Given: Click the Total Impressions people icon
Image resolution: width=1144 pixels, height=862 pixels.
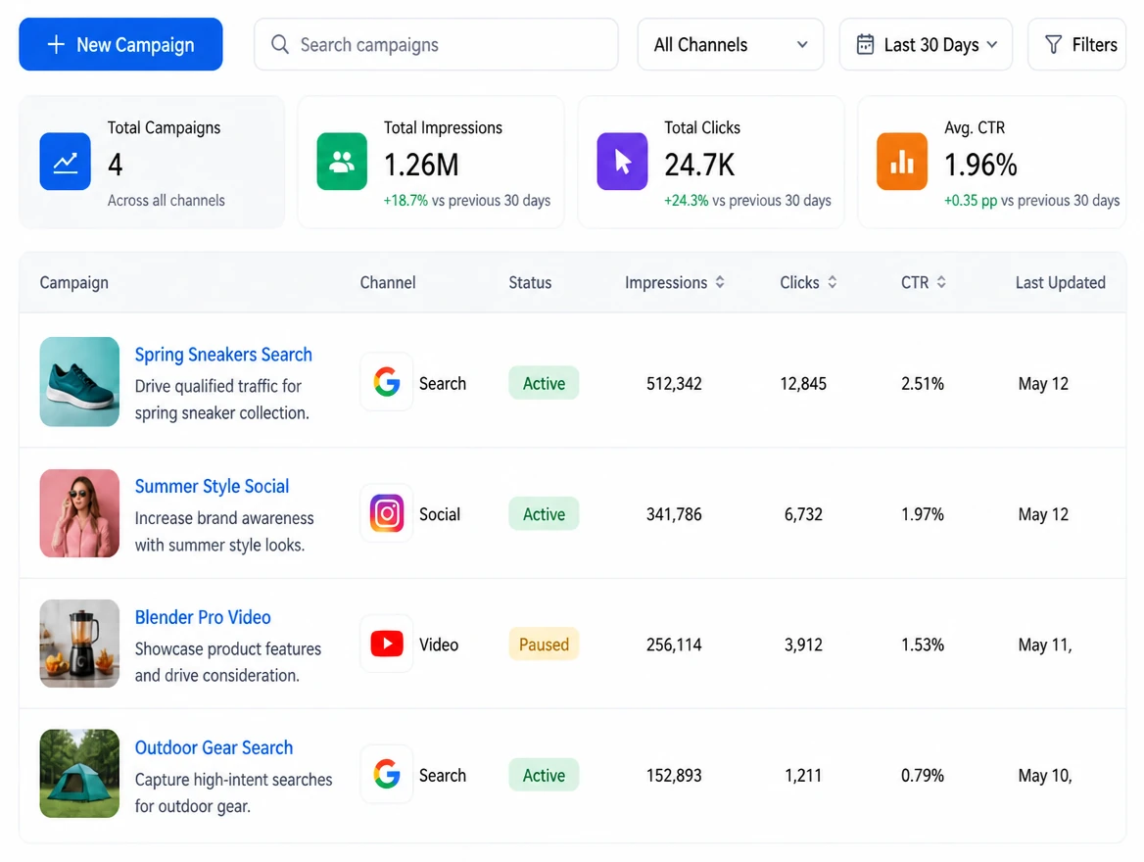Looking at the screenshot, I should [342, 162].
